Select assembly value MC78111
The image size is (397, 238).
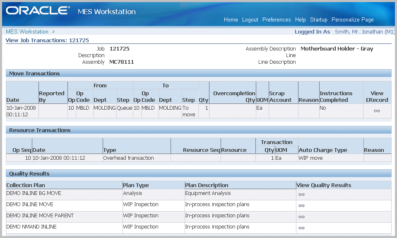pos(122,62)
